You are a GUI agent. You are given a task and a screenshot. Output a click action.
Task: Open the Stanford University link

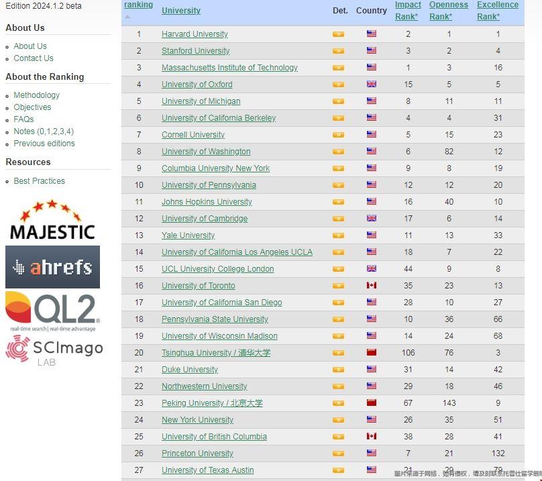(x=195, y=51)
